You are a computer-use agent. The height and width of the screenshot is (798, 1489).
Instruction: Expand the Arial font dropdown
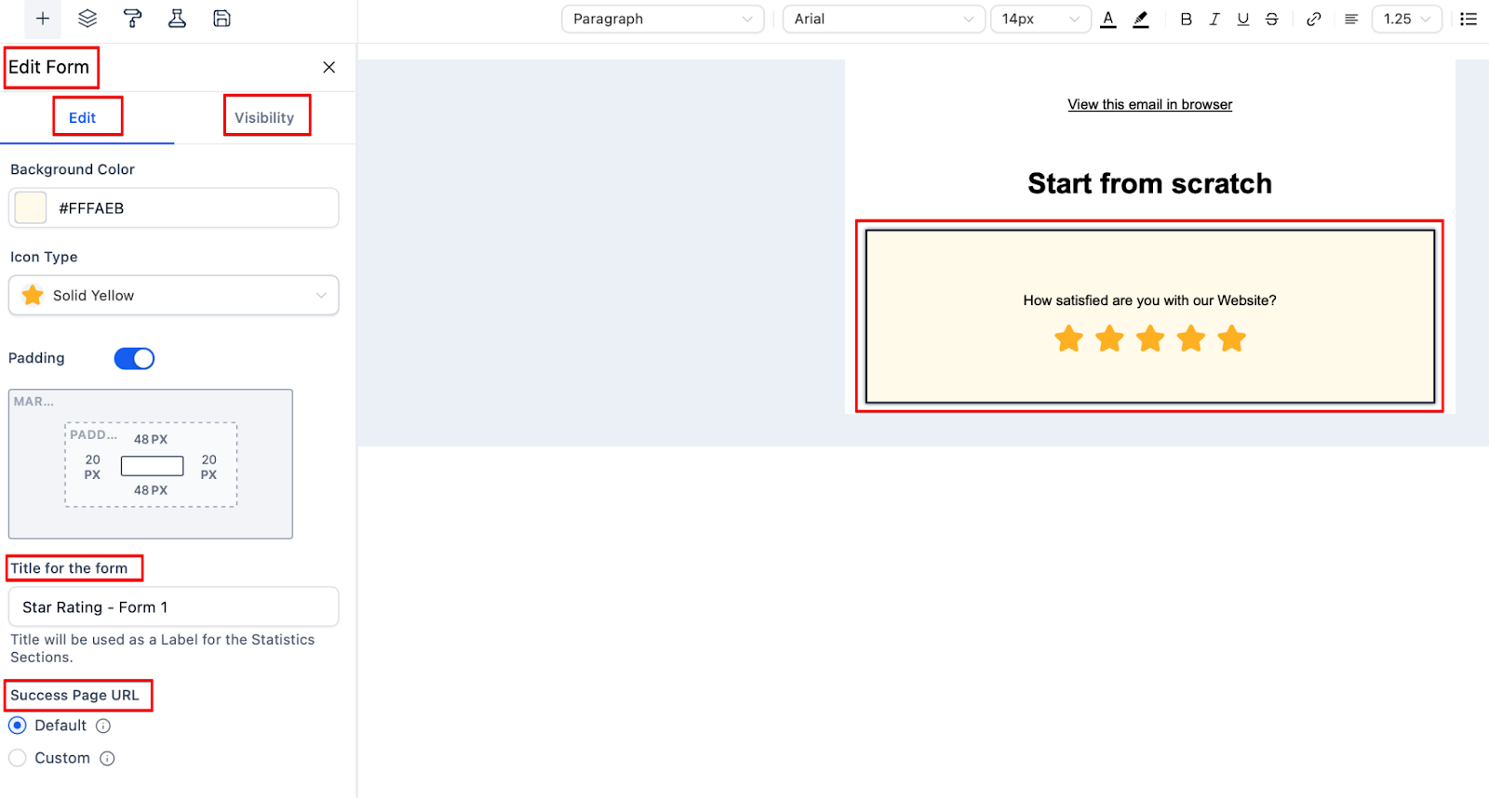[883, 19]
